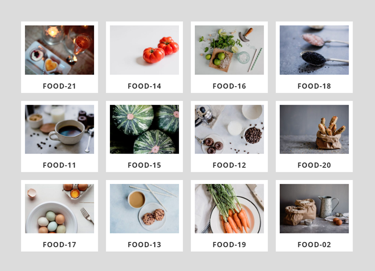Viewport: 375px width, 271px height.
Task: Click the FOOD-20 caption label
Action: pos(314,165)
